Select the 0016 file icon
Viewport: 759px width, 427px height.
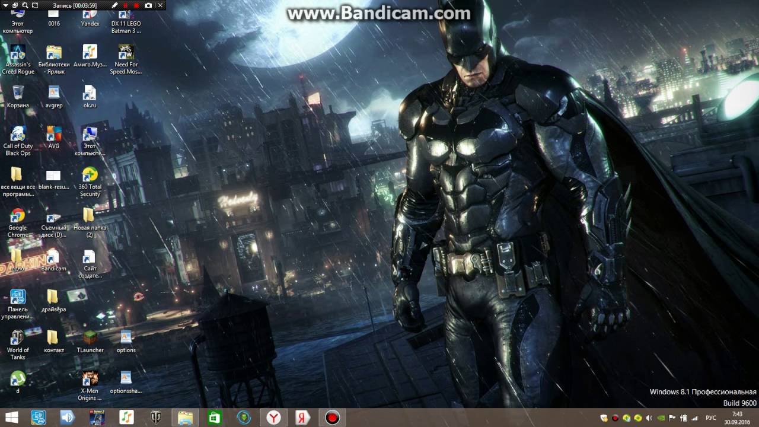pos(54,18)
